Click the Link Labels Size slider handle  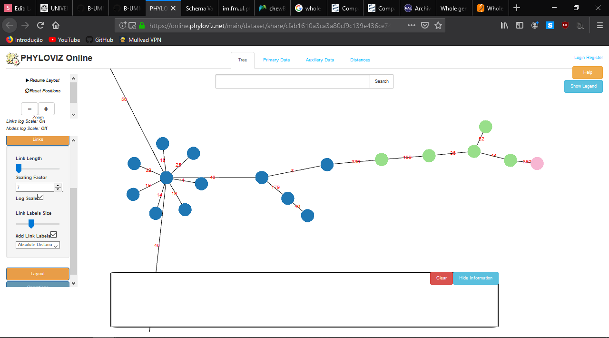tap(31, 223)
